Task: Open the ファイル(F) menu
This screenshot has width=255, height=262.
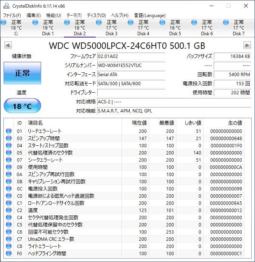Action: click(x=12, y=16)
